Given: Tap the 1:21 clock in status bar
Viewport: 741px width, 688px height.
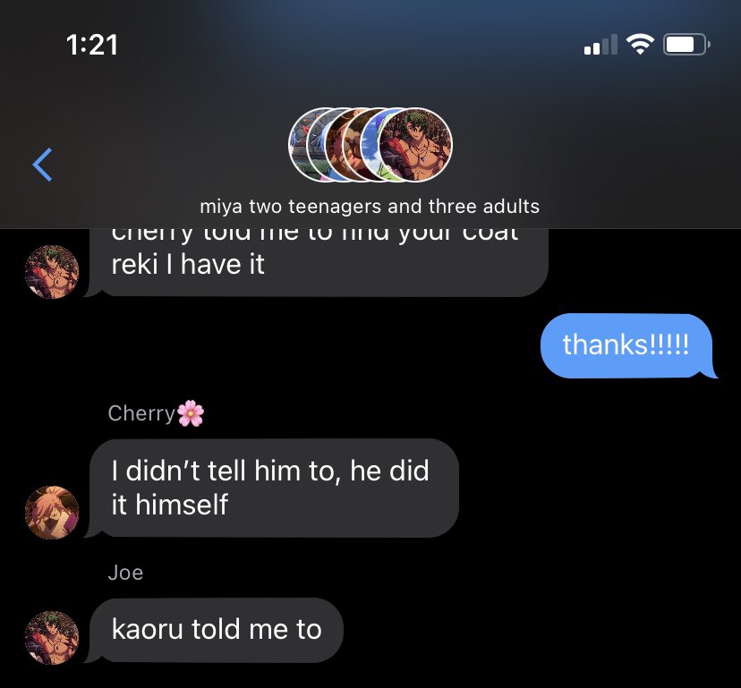Looking at the screenshot, I should click(91, 45).
